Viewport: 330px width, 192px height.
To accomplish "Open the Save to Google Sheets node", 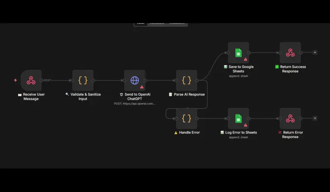I will tap(238, 53).
